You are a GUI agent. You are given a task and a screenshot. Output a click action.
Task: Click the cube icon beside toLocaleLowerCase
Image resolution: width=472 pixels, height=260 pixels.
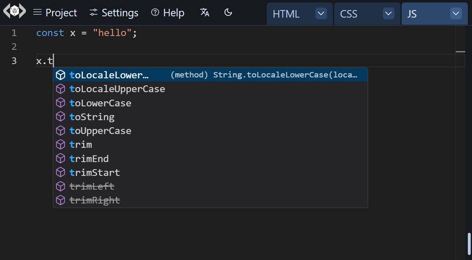60,75
